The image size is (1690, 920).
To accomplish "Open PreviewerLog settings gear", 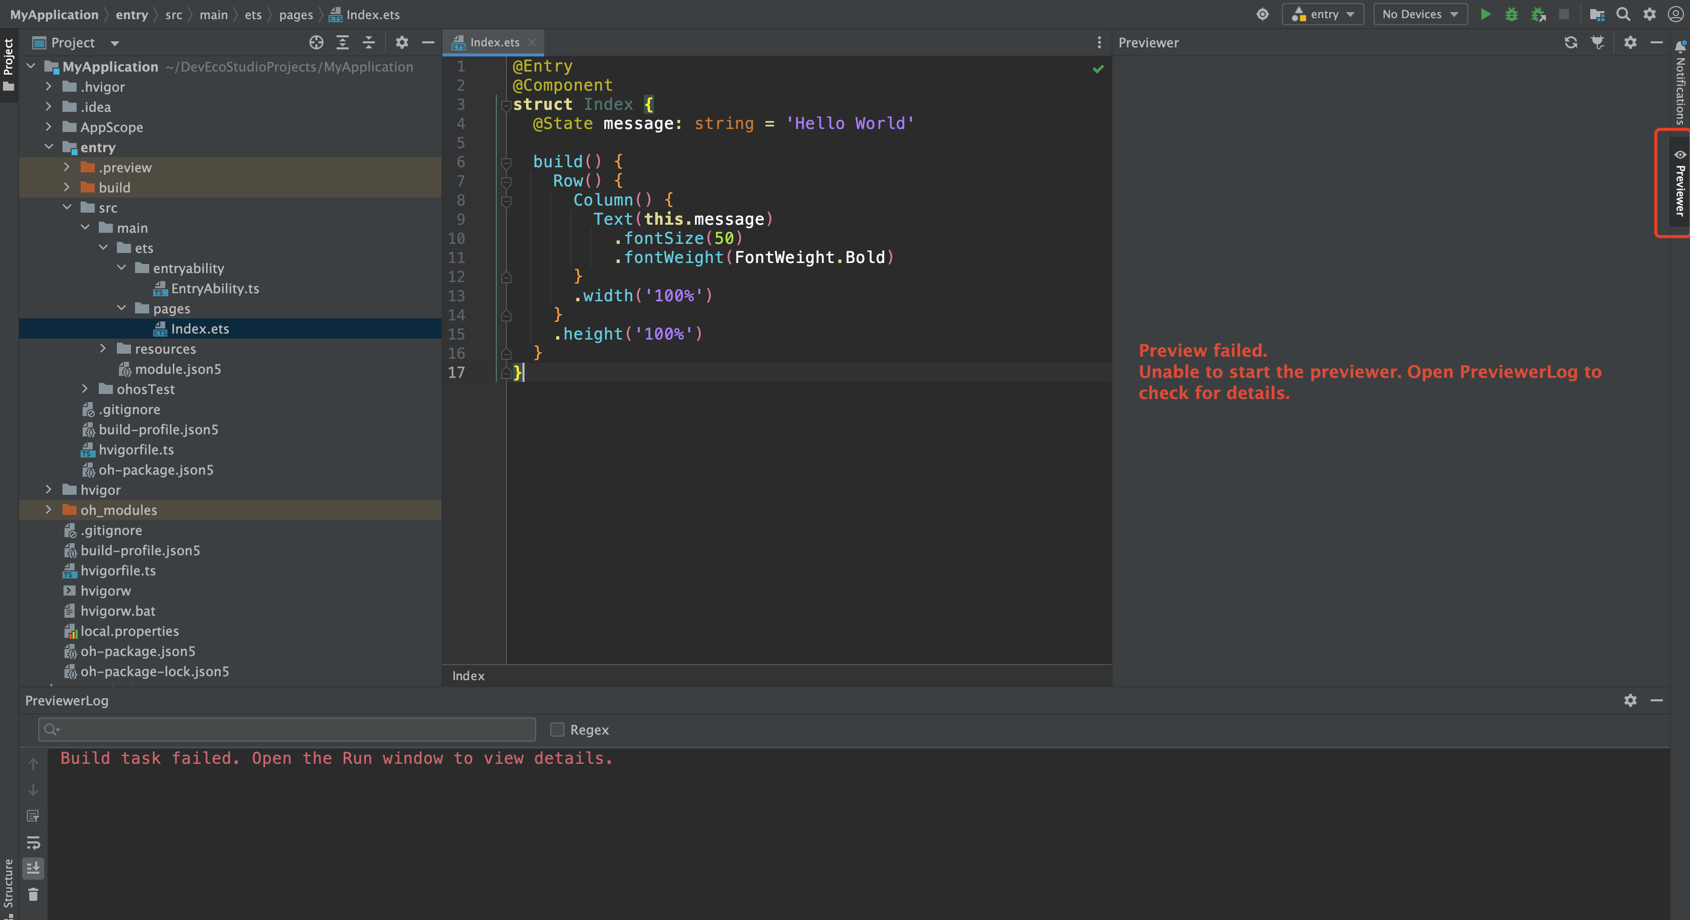I will pyautogui.click(x=1631, y=700).
